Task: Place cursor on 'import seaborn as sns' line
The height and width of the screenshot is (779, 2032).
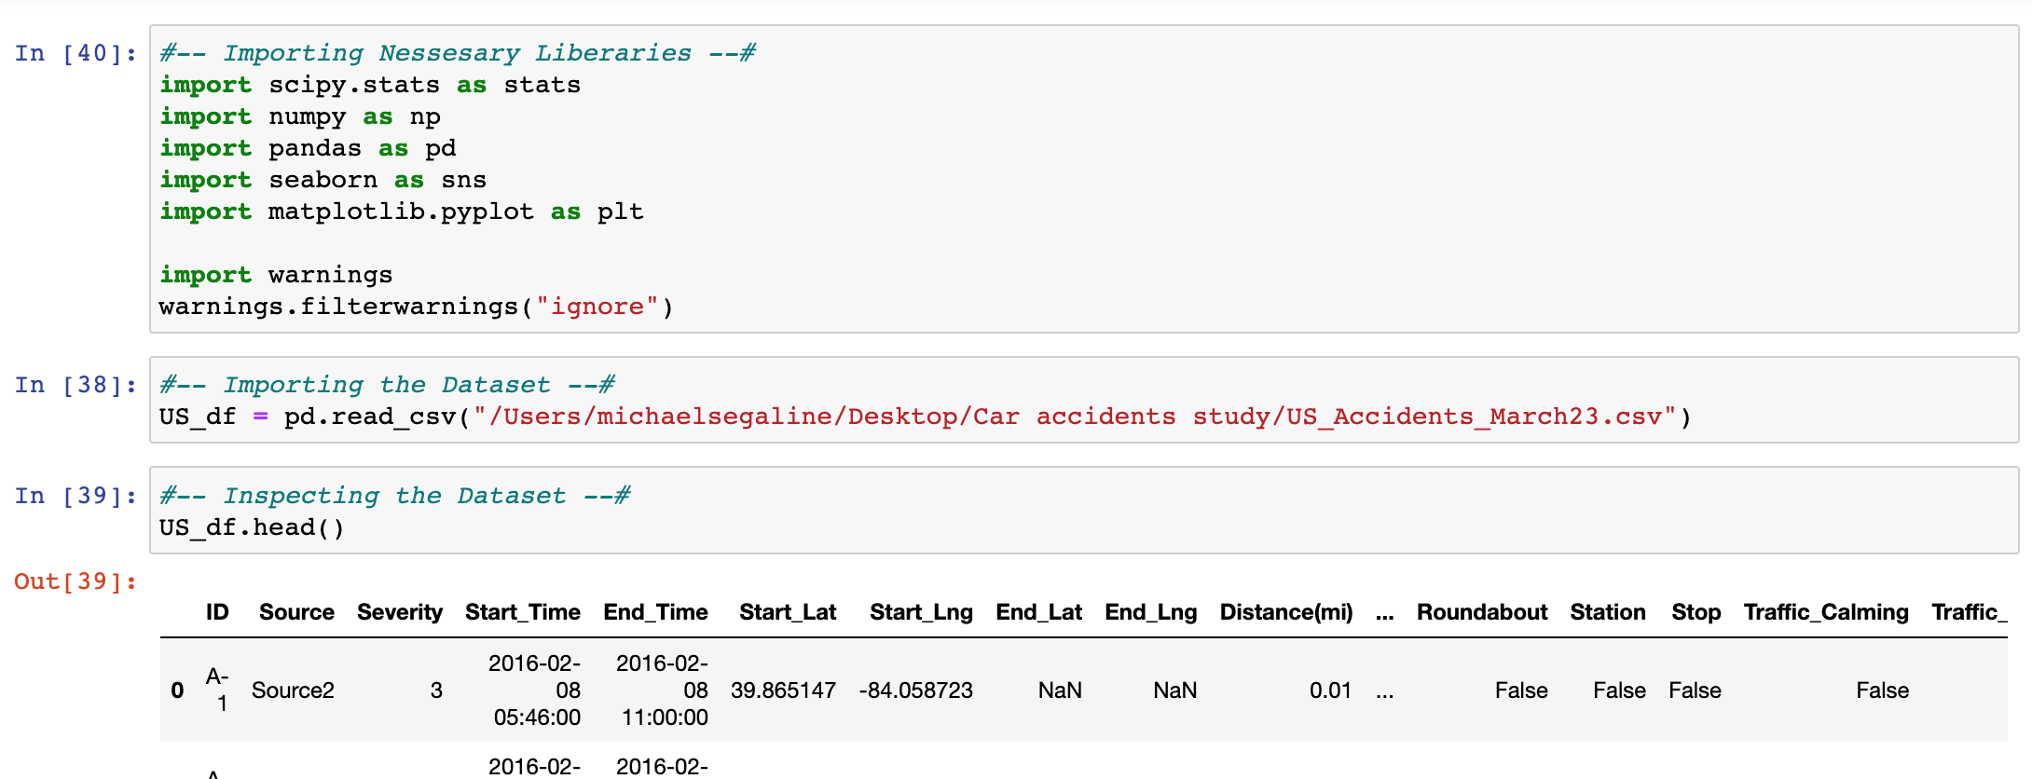Action: coord(323,180)
